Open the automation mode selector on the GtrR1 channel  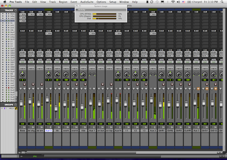(162, 62)
